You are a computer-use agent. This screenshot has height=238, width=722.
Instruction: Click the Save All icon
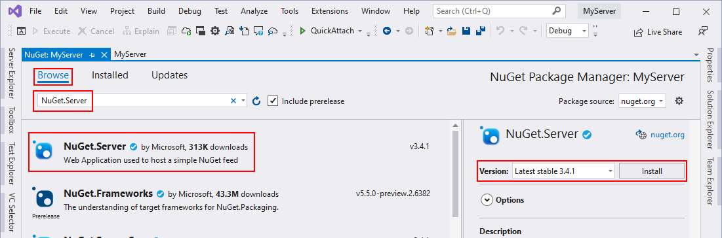[x=481, y=31]
